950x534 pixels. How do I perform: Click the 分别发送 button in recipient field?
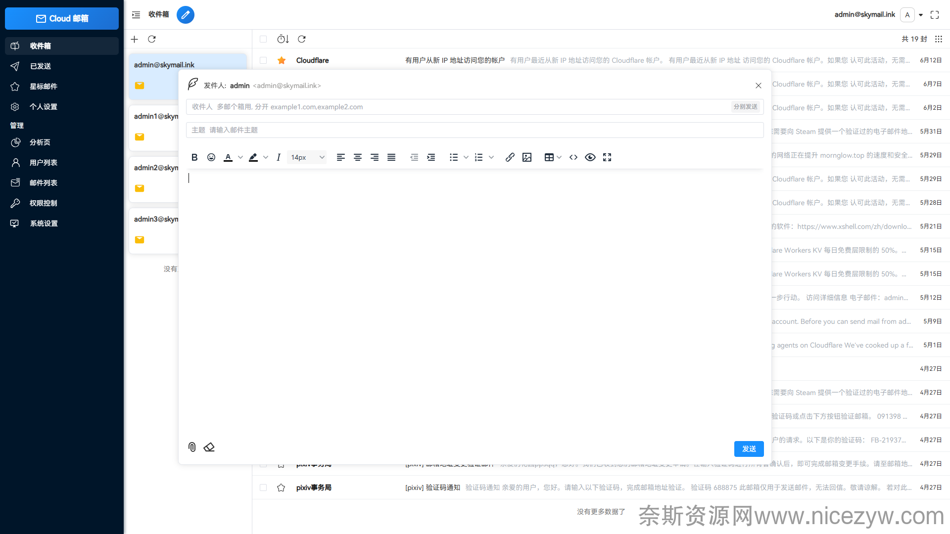point(745,107)
